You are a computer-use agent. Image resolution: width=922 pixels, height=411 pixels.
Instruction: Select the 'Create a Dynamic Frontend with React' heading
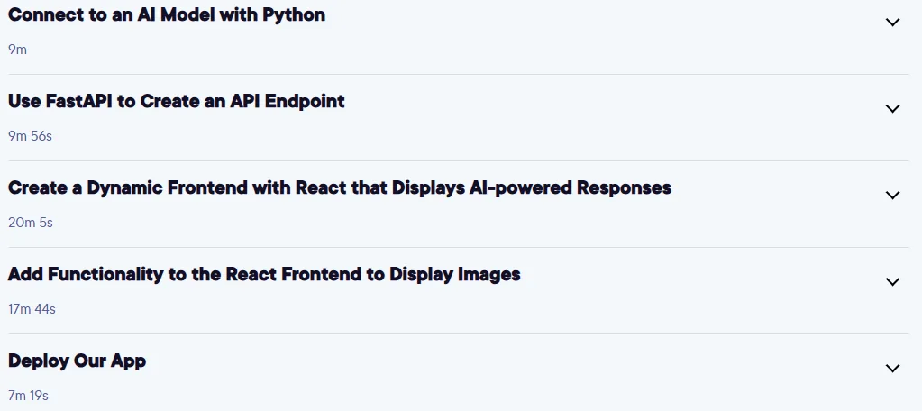(340, 188)
